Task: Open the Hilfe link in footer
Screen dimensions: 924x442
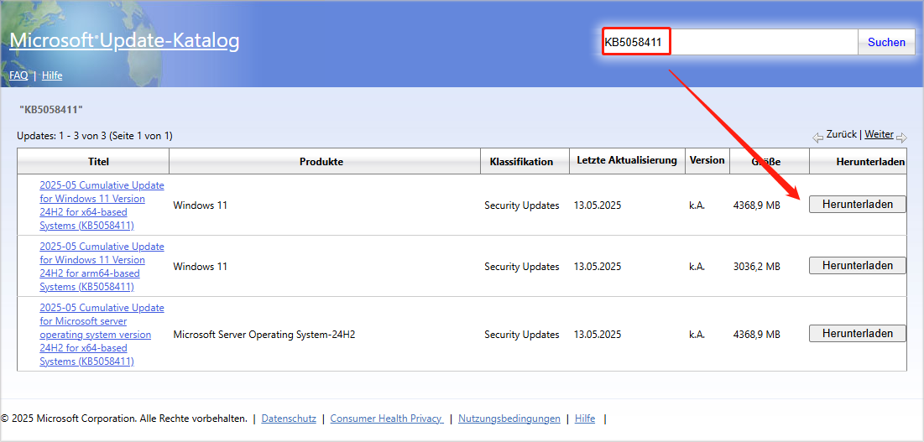Action: [585, 419]
